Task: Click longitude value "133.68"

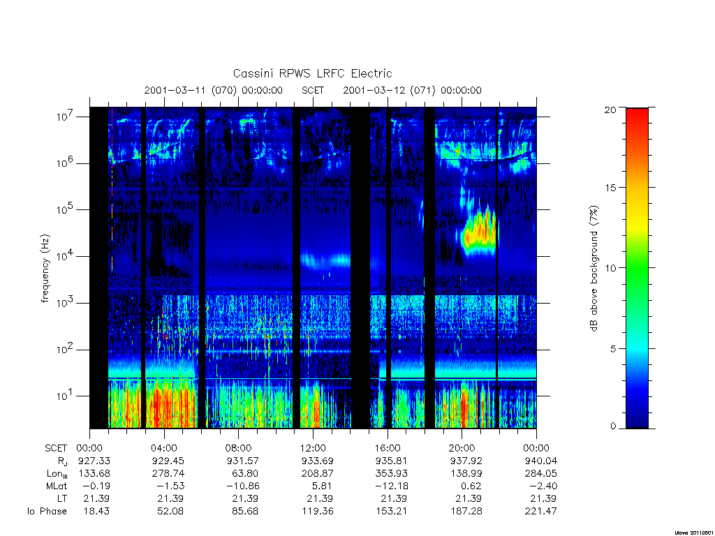Action: (94, 474)
